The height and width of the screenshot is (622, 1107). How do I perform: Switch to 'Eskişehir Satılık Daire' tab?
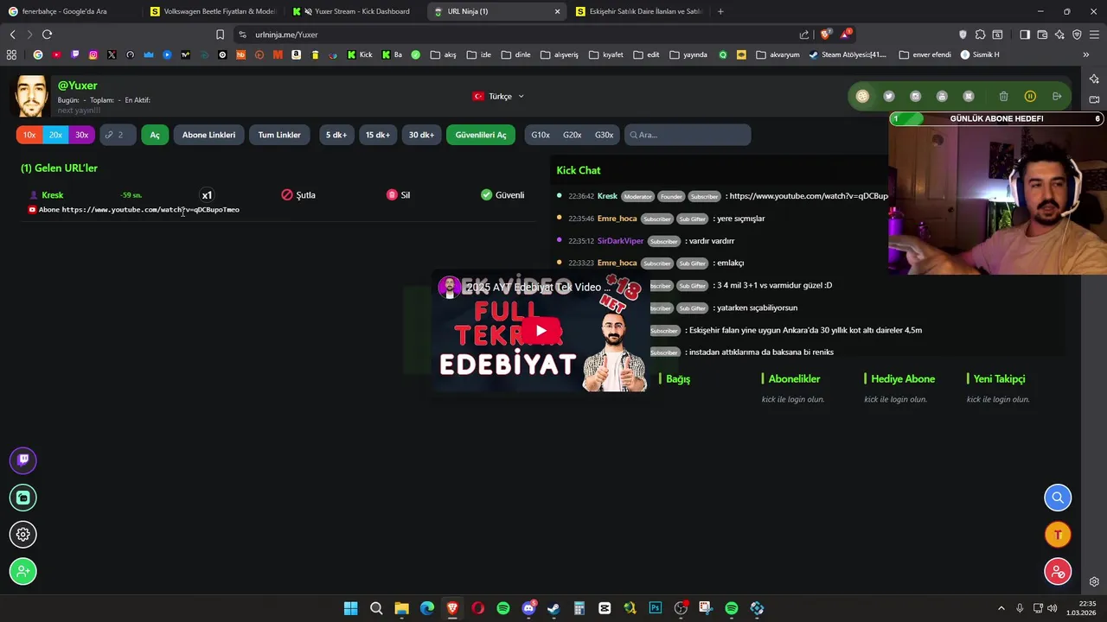[638, 11]
